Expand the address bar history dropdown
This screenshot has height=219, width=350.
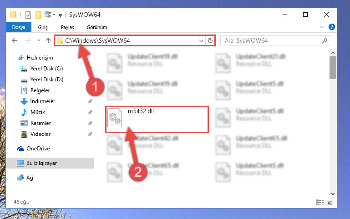click(201, 40)
